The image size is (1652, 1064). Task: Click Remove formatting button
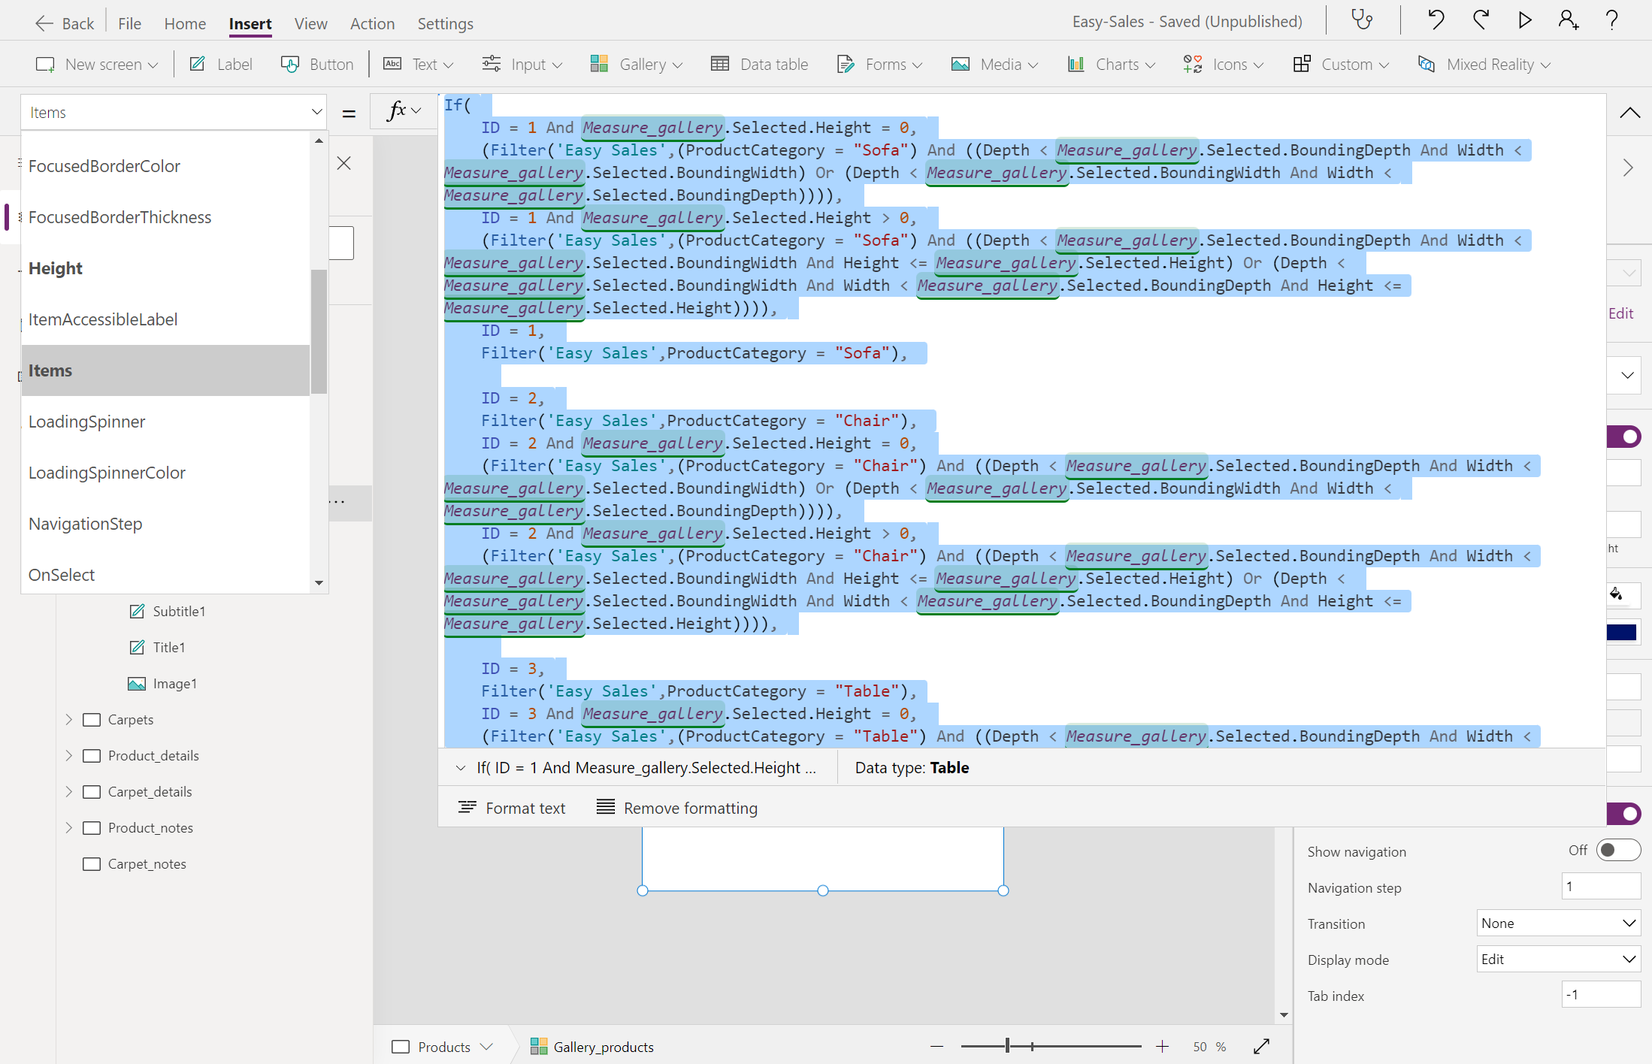point(676,808)
